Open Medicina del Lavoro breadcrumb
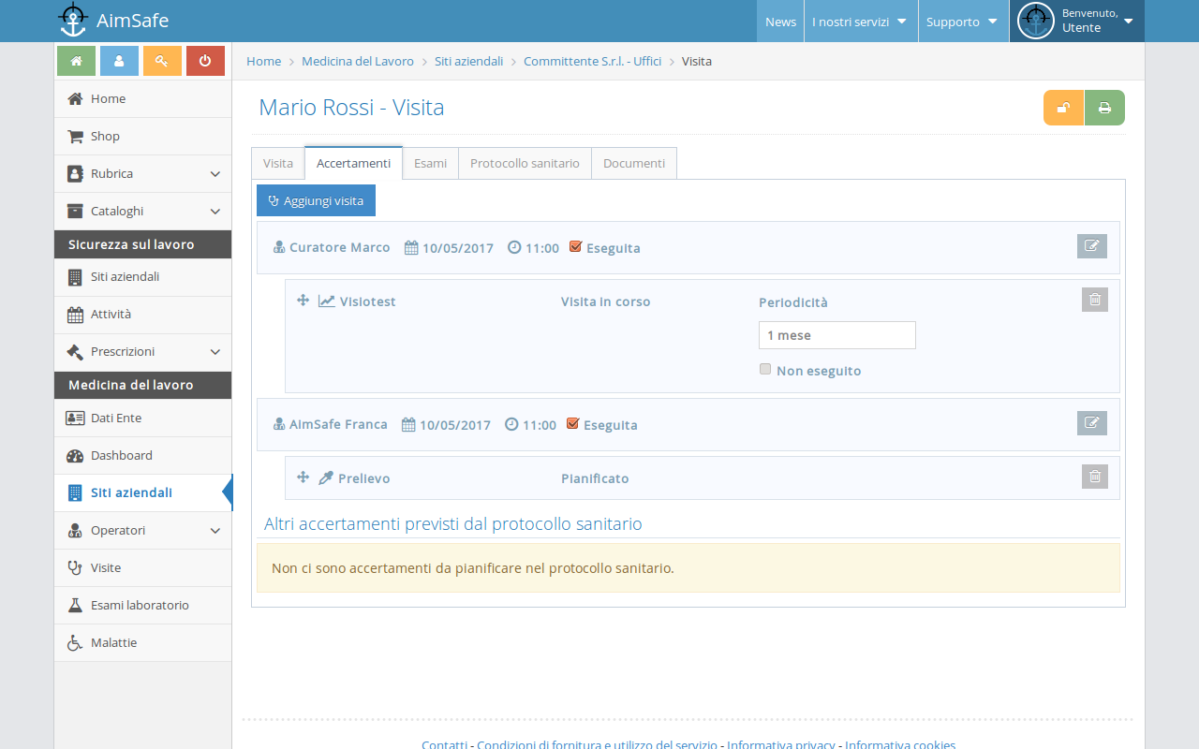1199x749 pixels. 358,61
